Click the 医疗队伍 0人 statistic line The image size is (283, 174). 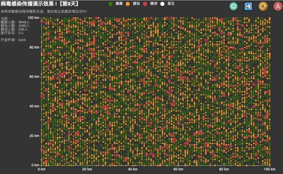click(x=12, y=33)
